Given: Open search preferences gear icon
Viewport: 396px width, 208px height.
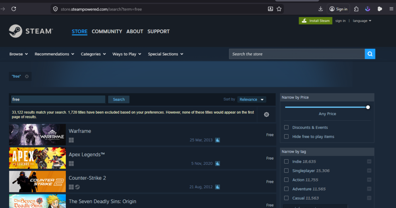Looking at the screenshot, I should point(266,114).
